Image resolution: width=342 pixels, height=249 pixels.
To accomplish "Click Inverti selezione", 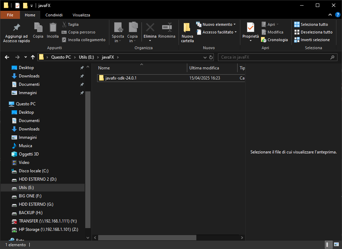I will point(312,40).
